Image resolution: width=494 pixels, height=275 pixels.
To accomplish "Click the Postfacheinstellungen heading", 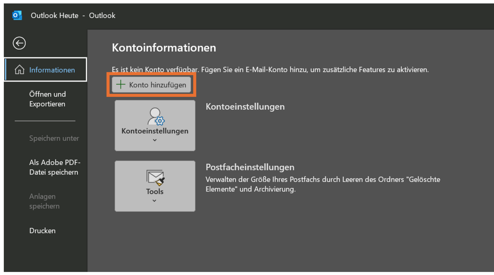I will (250, 167).
